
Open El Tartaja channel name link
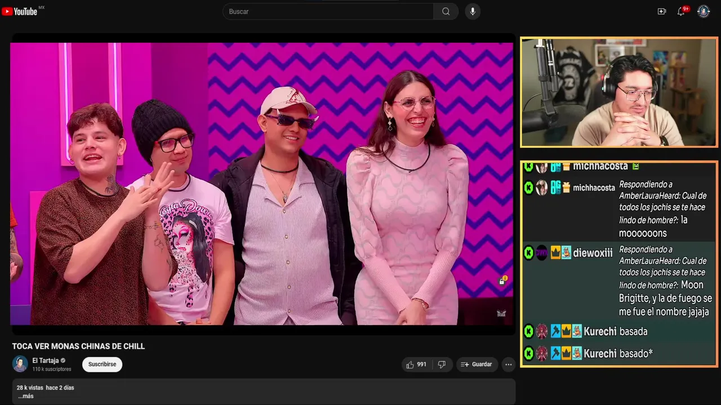(x=46, y=361)
